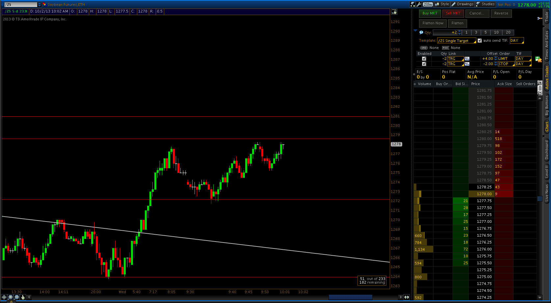Click the chart scroll left arrow
The height and width of the screenshot is (303, 551).
click(x=29, y=297)
